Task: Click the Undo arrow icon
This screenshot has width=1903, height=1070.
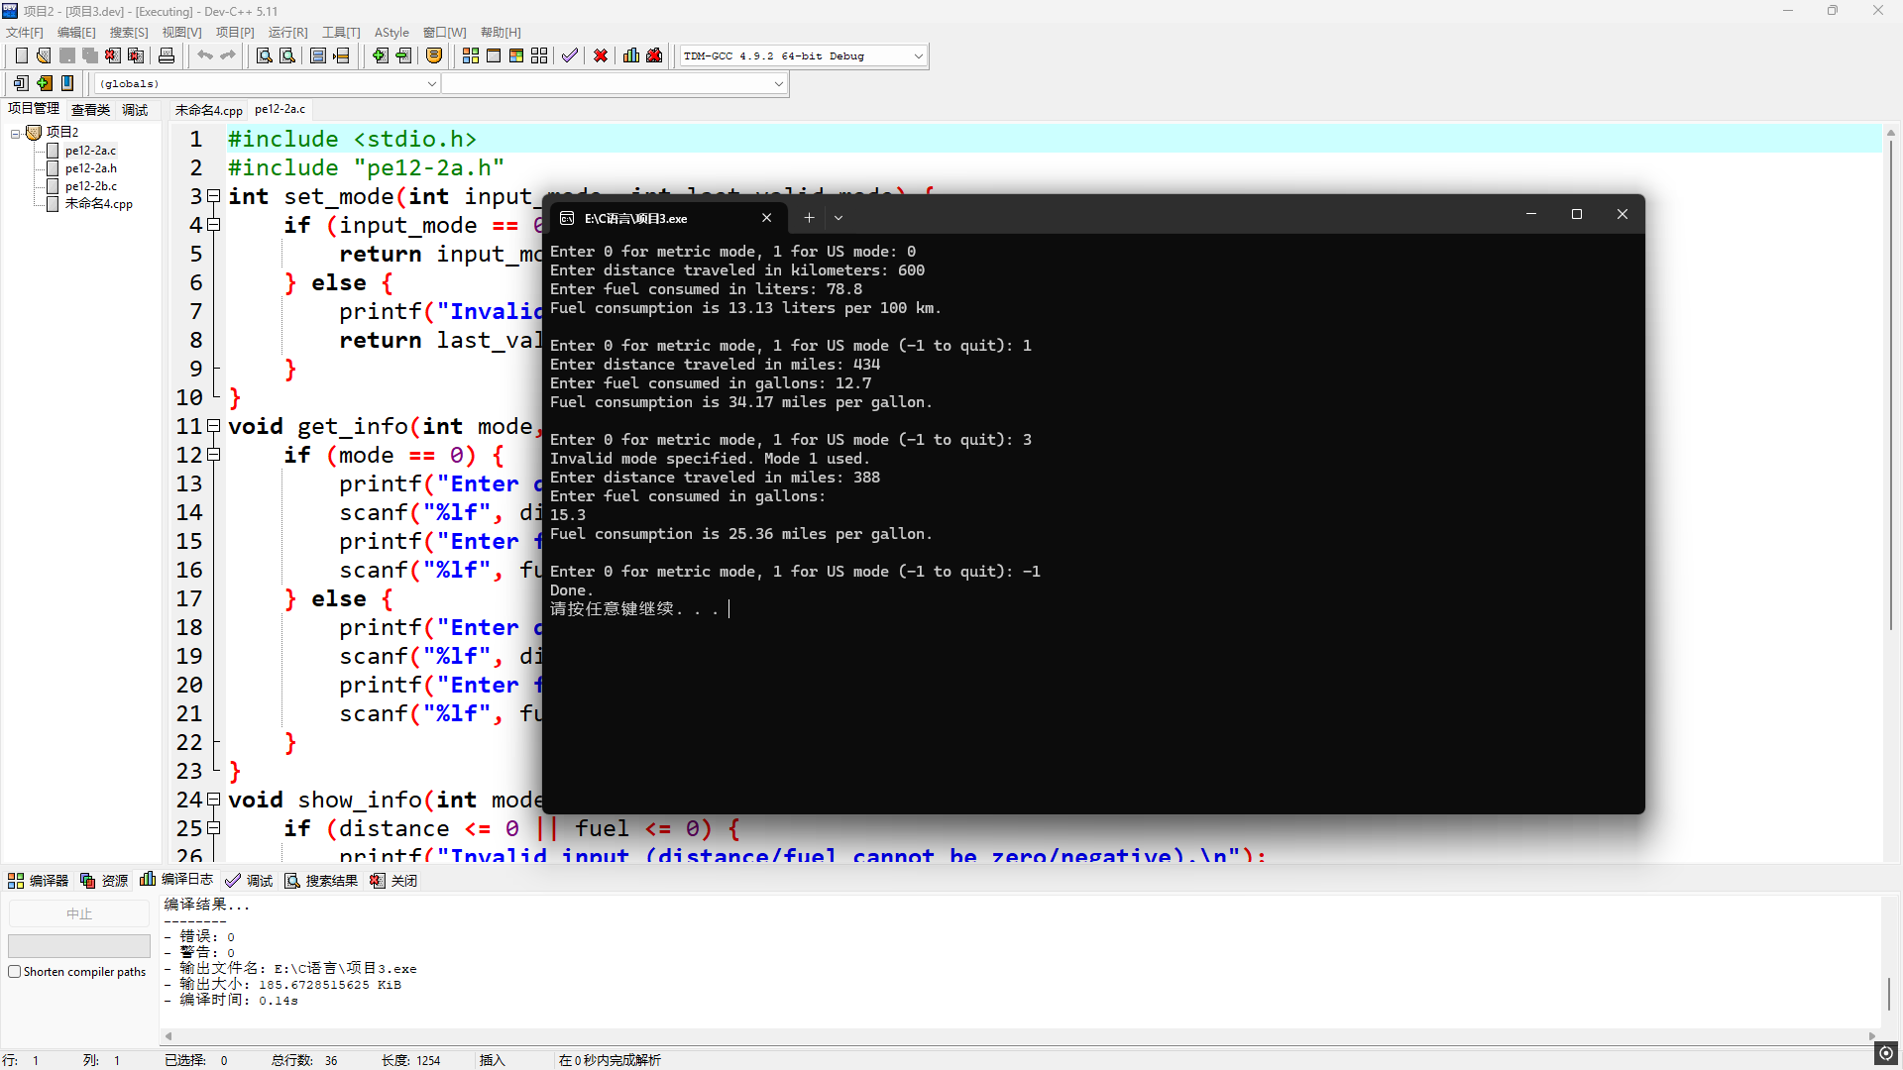Action: pyautogui.click(x=204, y=55)
